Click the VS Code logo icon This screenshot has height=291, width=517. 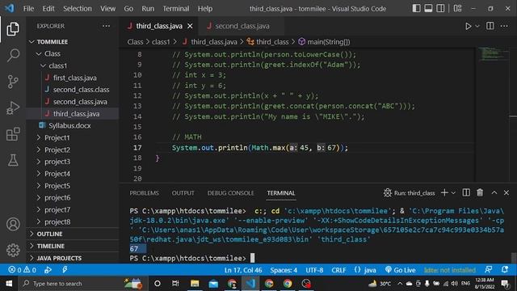click(x=10, y=8)
